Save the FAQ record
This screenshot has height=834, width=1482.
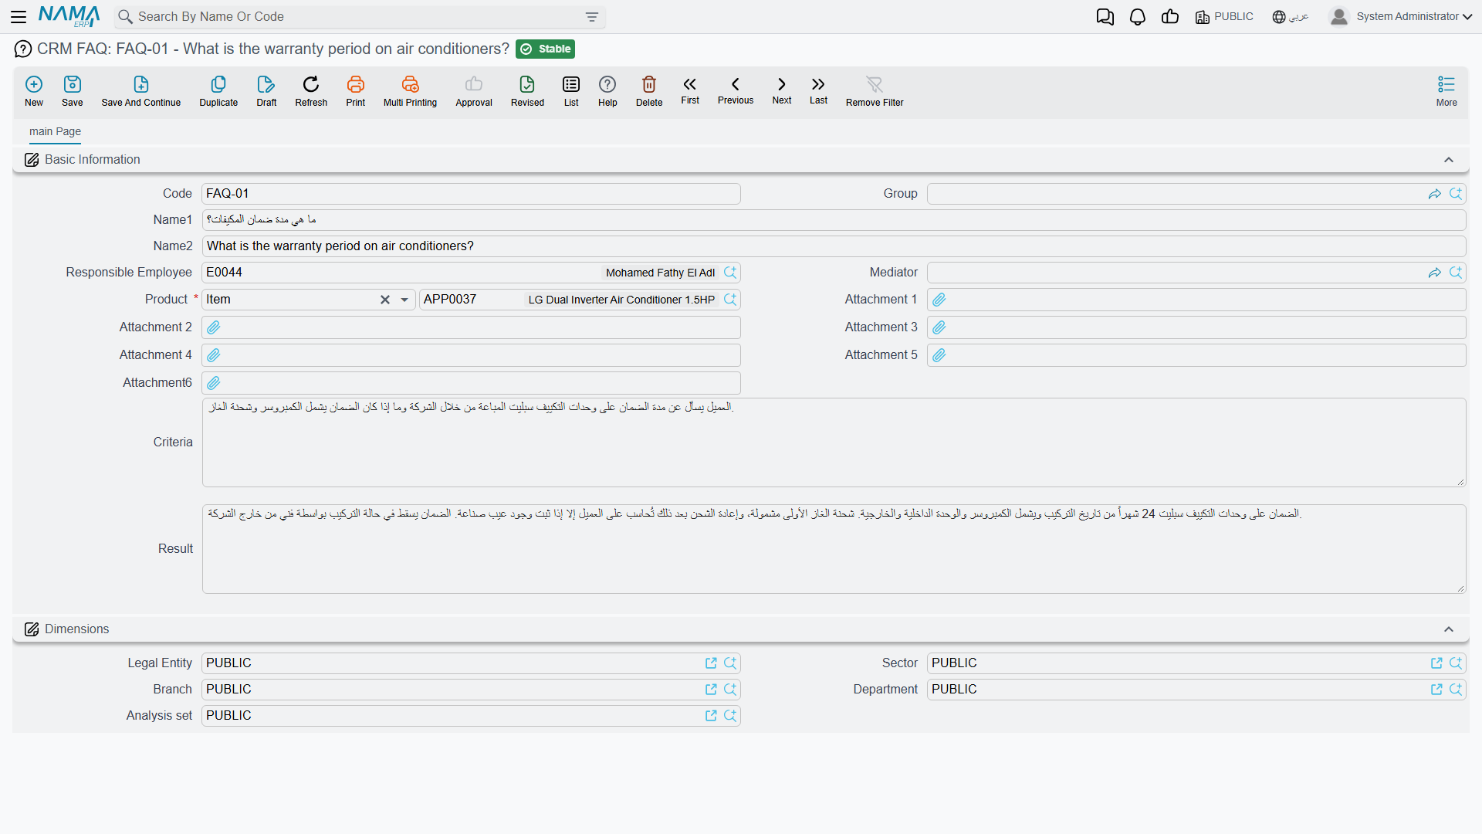(x=73, y=90)
